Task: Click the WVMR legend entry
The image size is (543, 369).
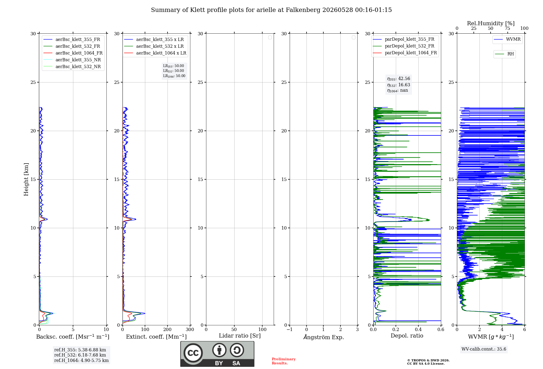Action: tap(507, 39)
